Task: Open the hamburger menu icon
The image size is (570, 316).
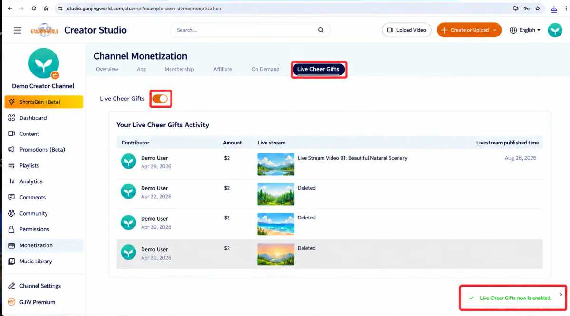Action: [x=18, y=30]
